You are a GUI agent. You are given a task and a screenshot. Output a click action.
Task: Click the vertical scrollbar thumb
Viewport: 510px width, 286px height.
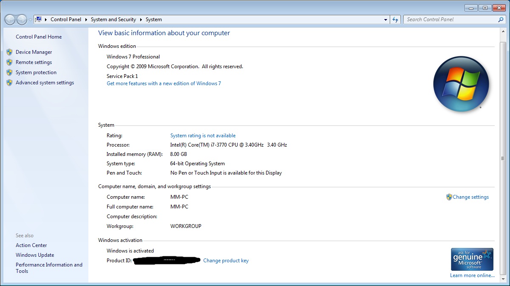tap(503, 158)
